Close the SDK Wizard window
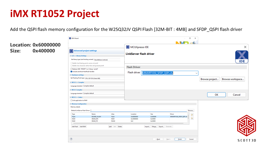Viewport: 263px width, 148px height. [195, 38]
